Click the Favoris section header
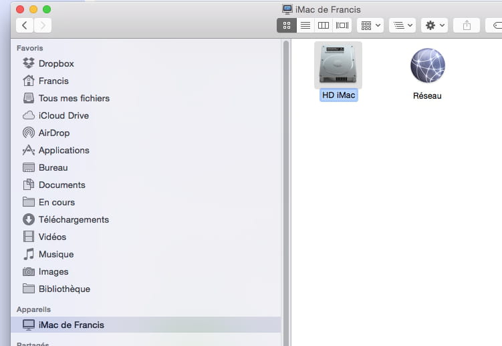Image resolution: width=502 pixels, height=346 pixels. tap(30, 48)
